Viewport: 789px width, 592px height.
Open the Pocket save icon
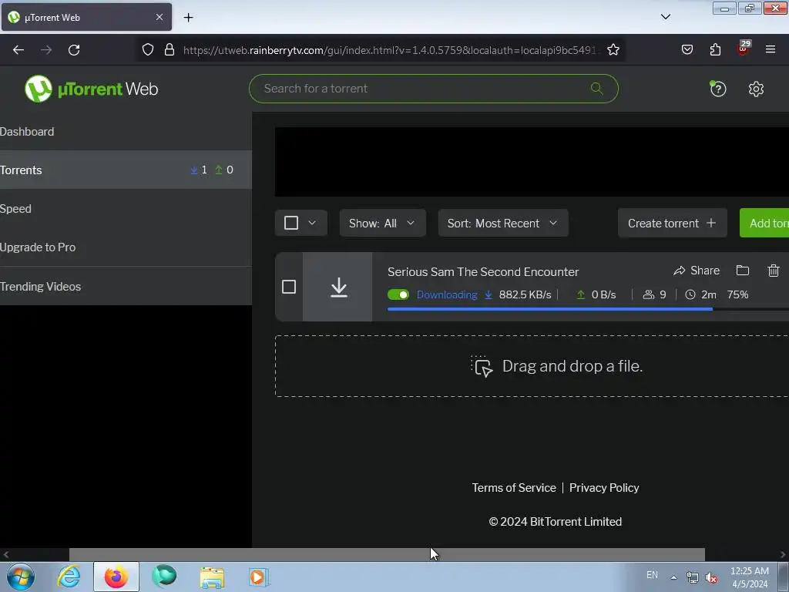[x=687, y=49]
